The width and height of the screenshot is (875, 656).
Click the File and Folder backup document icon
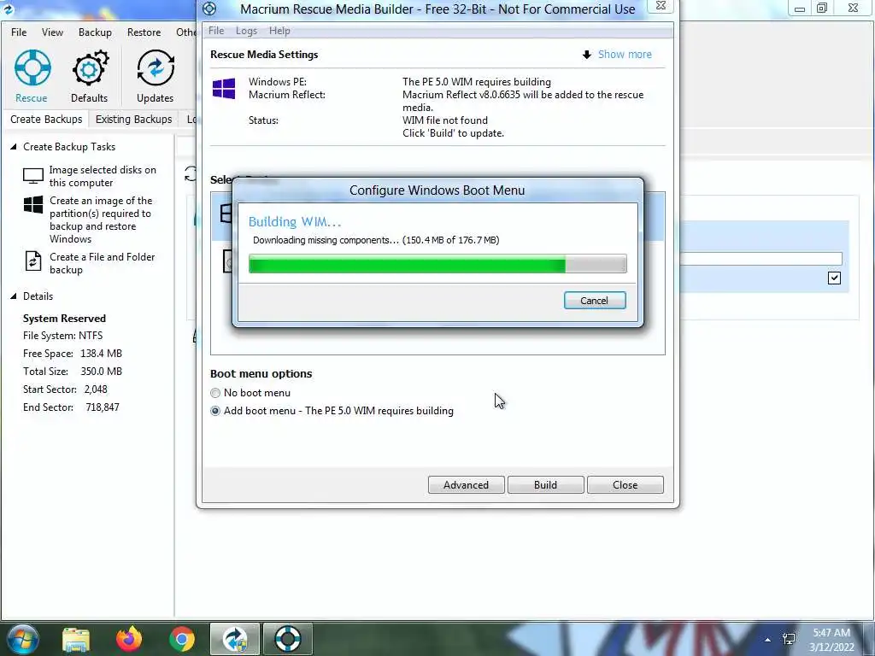[33, 261]
